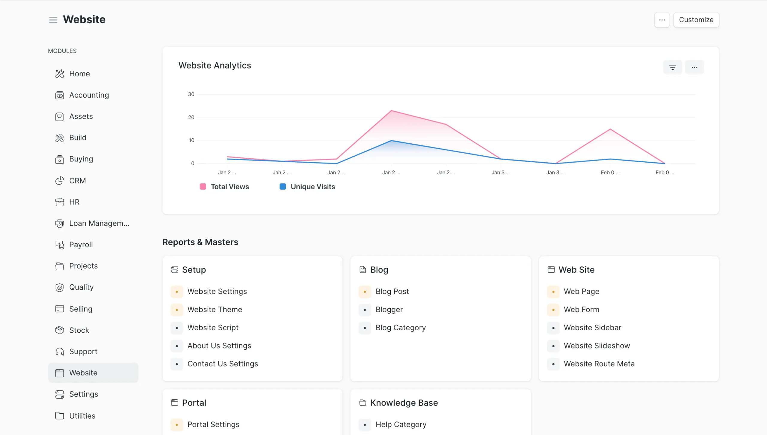Screen dimensions: 767x435
Task: Click the Support headset icon
Action: (60, 351)
